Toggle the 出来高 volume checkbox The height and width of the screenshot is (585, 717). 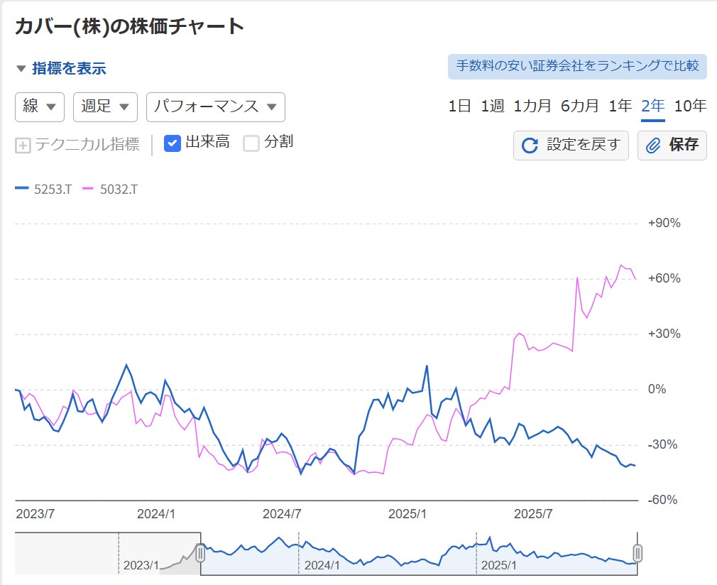click(172, 143)
